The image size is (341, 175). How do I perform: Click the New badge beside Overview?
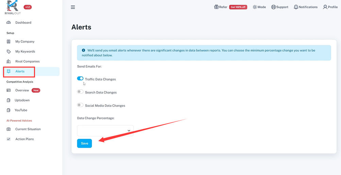point(36,90)
